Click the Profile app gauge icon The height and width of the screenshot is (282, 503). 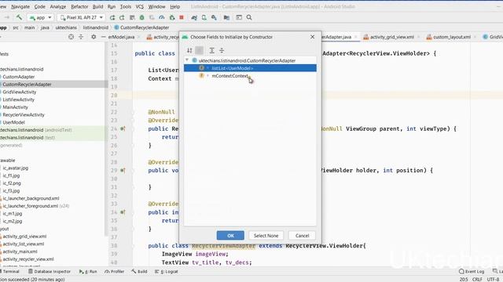click(162, 17)
